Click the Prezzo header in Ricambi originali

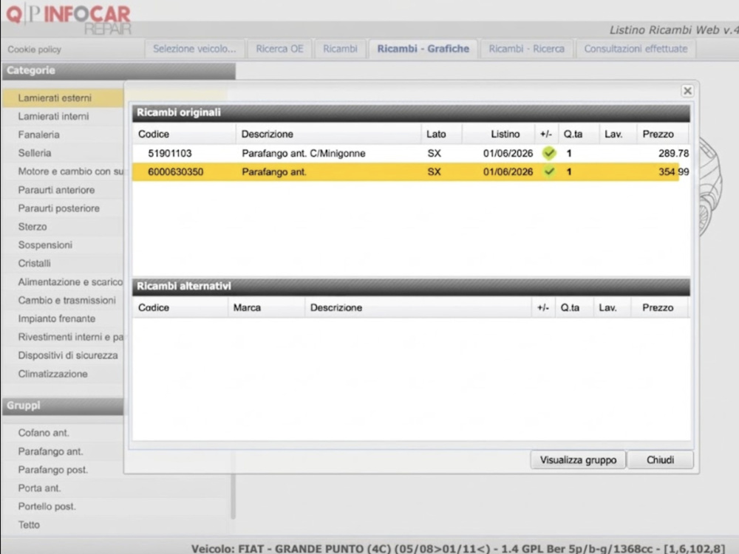click(663, 134)
